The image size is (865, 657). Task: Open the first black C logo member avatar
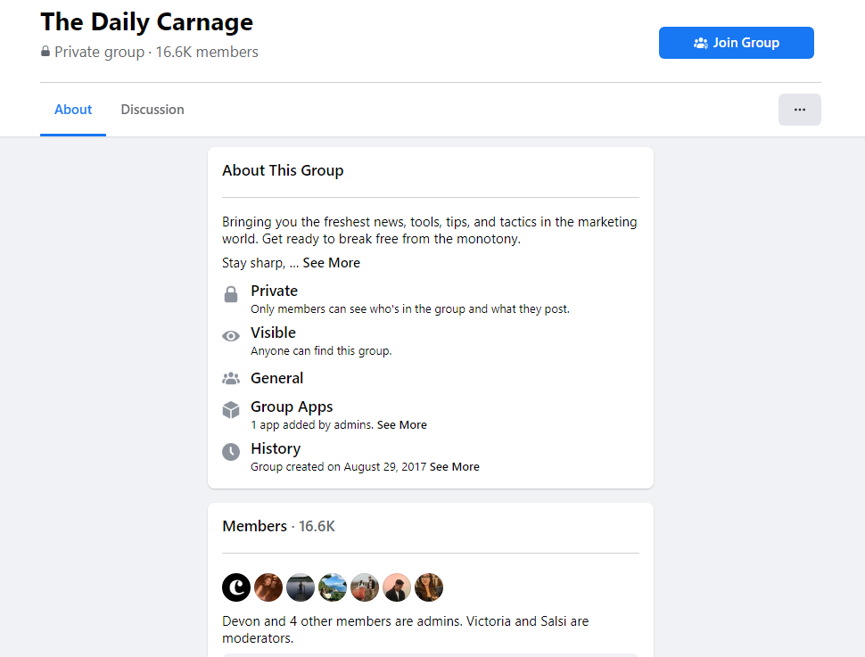tap(236, 587)
